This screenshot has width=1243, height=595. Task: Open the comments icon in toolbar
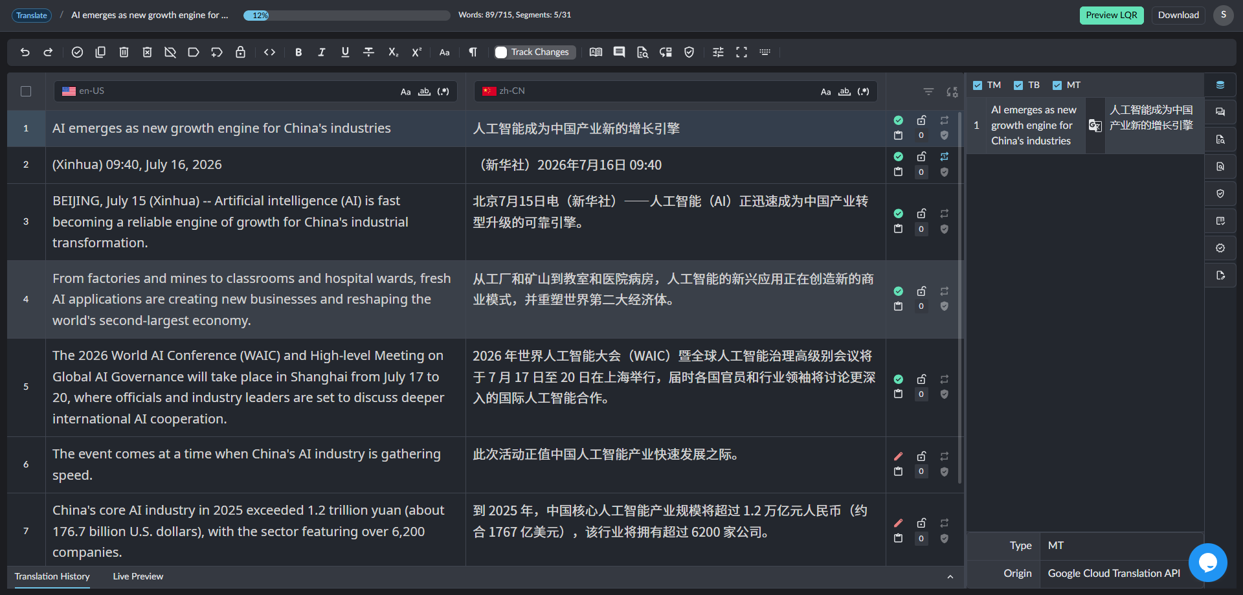620,52
